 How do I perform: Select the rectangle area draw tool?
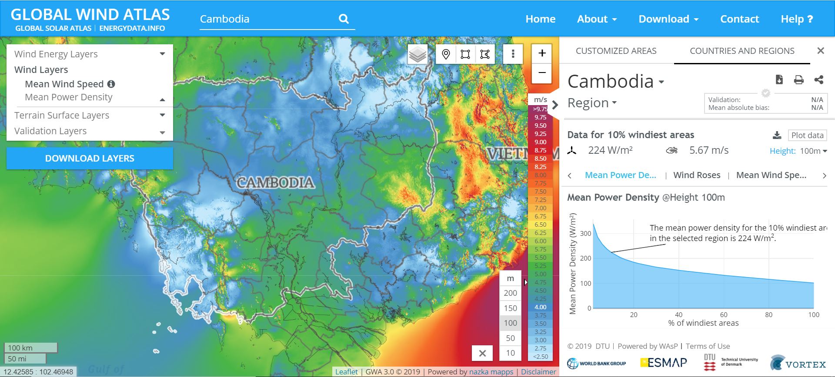coord(465,54)
